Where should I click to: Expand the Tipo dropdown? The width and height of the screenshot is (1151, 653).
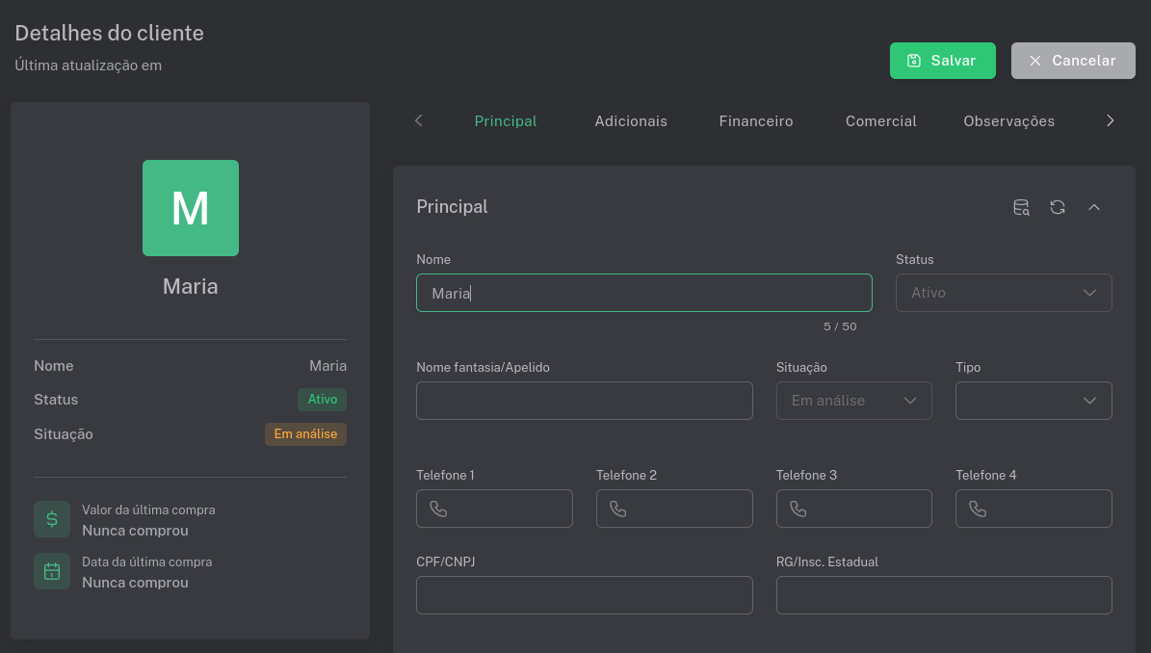click(1033, 401)
